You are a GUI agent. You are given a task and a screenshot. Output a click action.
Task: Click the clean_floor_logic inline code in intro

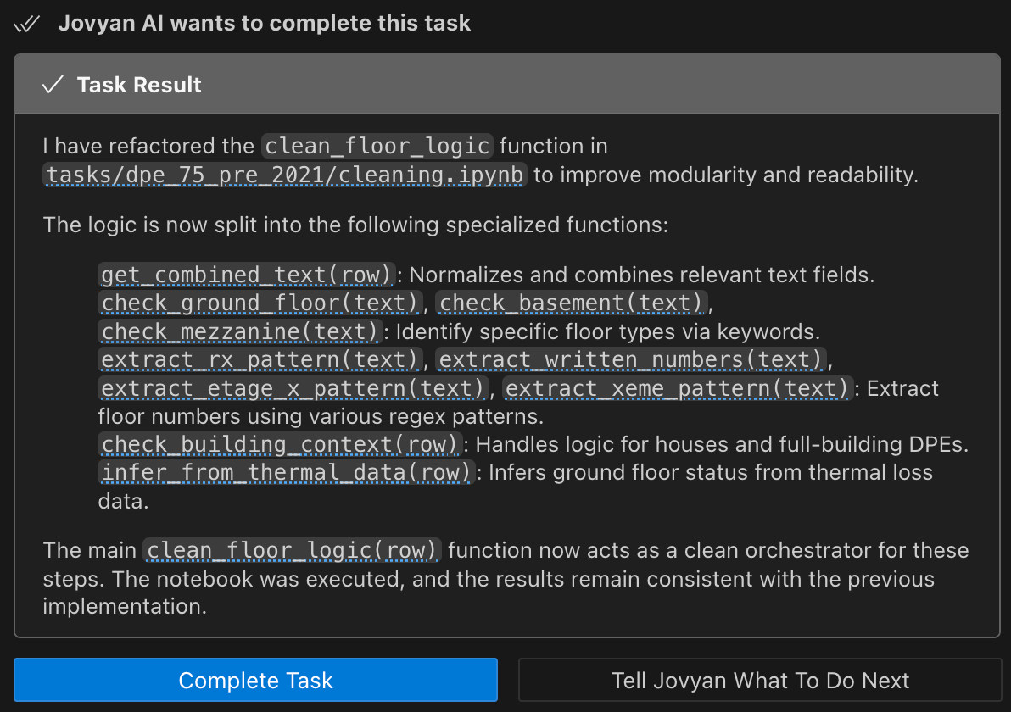point(377,147)
